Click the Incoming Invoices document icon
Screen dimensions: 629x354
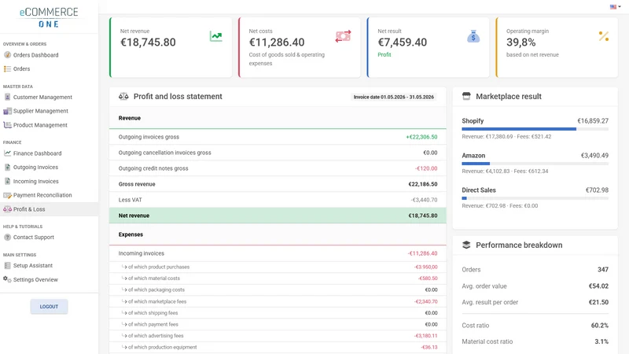pyautogui.click(x=7, y=182)
